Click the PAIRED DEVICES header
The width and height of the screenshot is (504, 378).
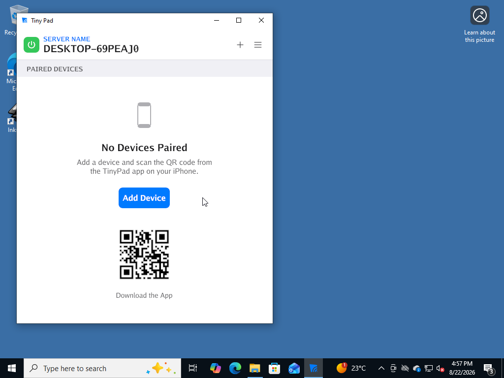tap(55, 69)
